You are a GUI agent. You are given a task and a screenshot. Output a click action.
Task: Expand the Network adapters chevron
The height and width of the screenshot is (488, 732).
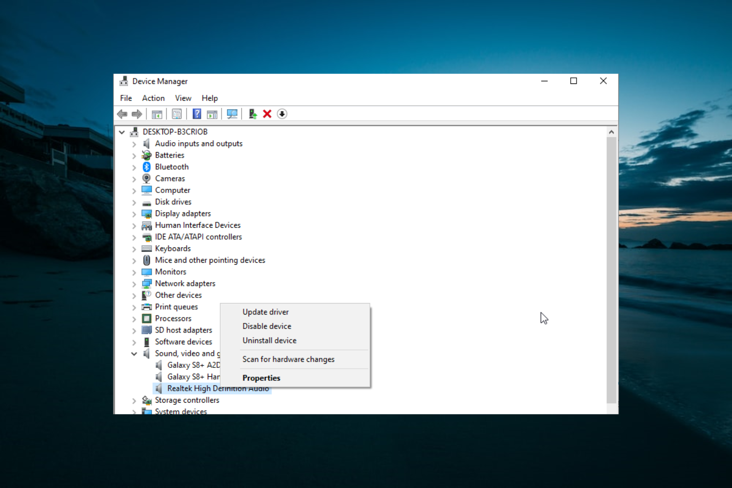(134, 284)
